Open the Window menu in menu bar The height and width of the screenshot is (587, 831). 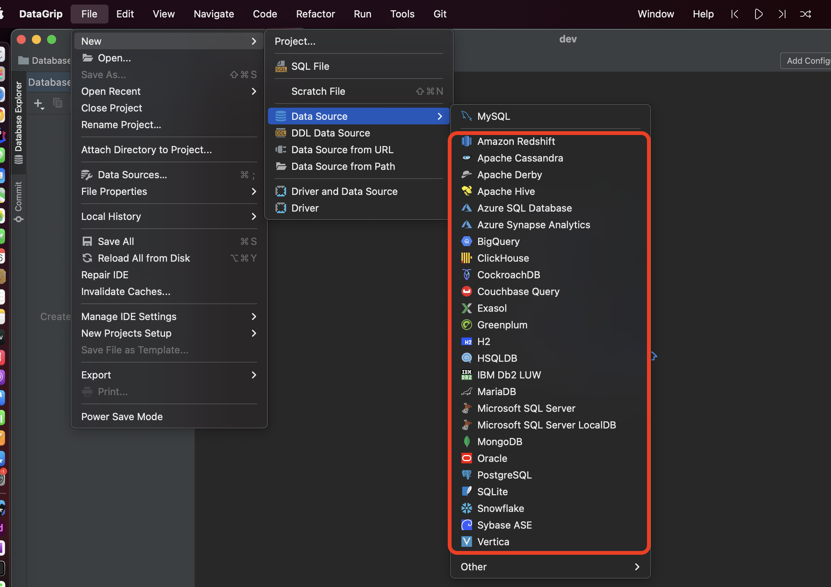(x=656, y=14)
